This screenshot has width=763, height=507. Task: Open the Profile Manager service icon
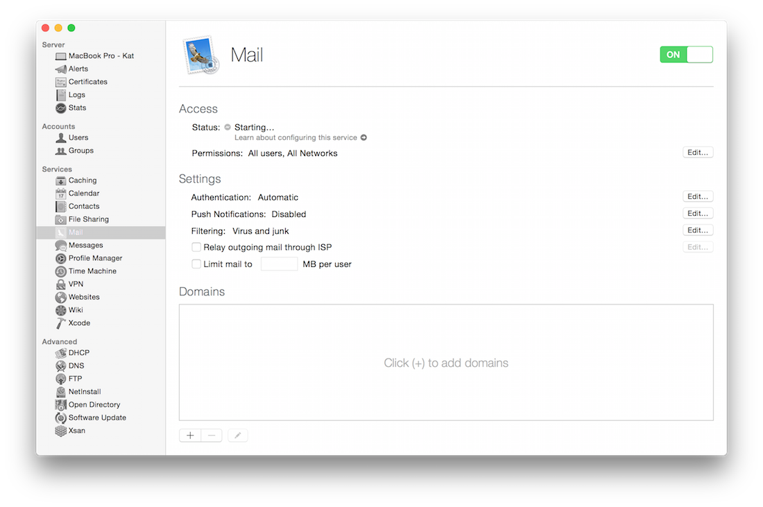pos(61,259)
